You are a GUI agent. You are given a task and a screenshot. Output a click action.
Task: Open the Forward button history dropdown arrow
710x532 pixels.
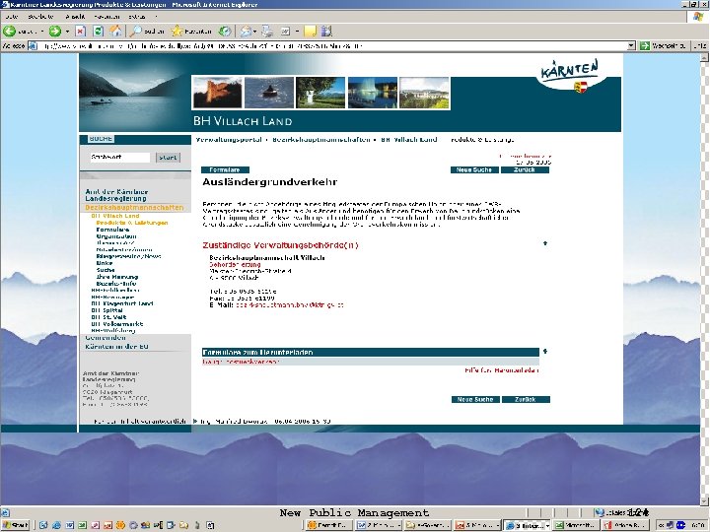tap(67, 32)
